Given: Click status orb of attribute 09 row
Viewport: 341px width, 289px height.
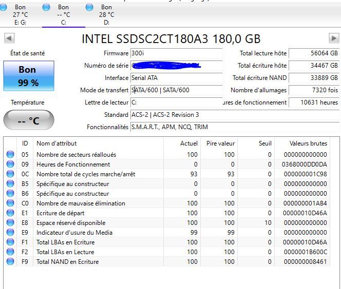Looking at the screenshot, I should tap(10, 164).
